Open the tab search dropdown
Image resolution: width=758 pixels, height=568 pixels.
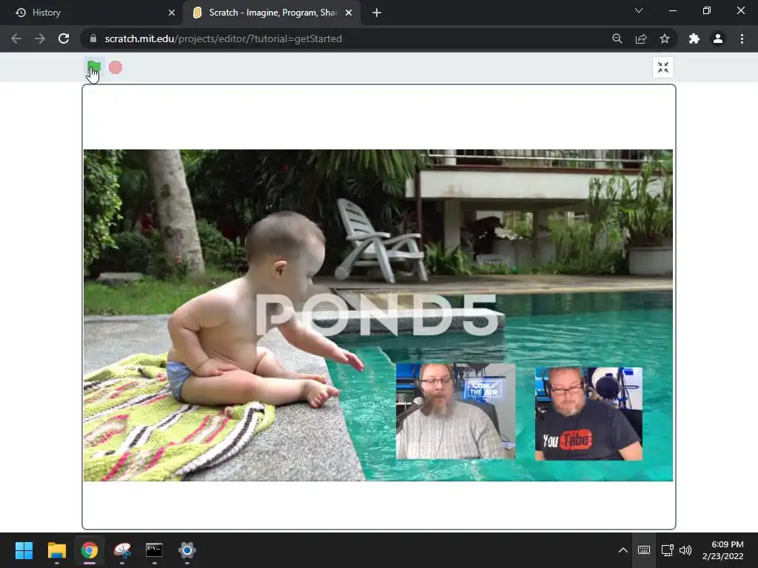[x=639, y=10]
